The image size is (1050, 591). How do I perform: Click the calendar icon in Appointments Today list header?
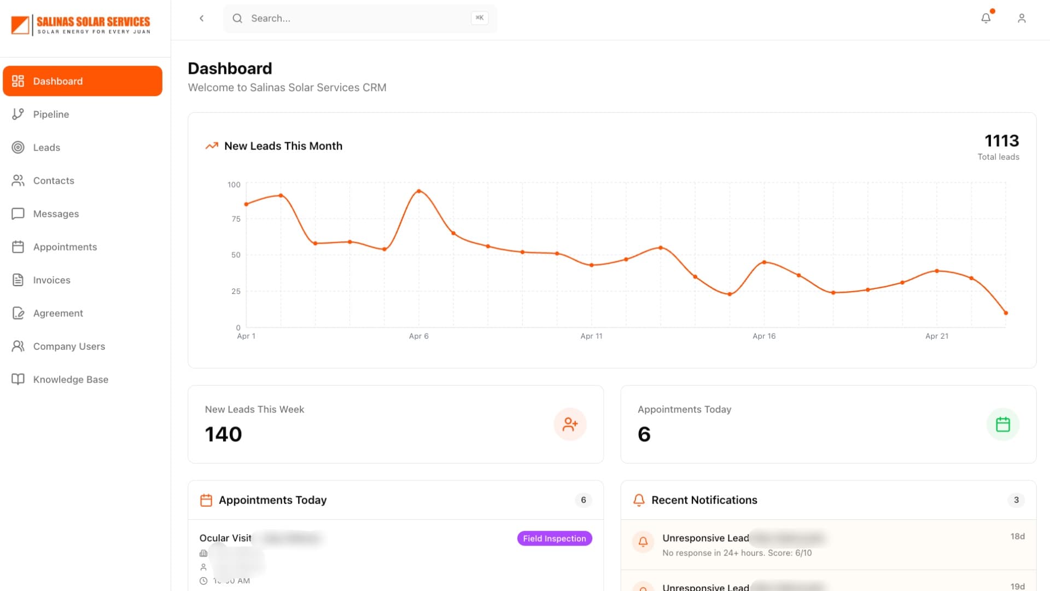[206, 500]
